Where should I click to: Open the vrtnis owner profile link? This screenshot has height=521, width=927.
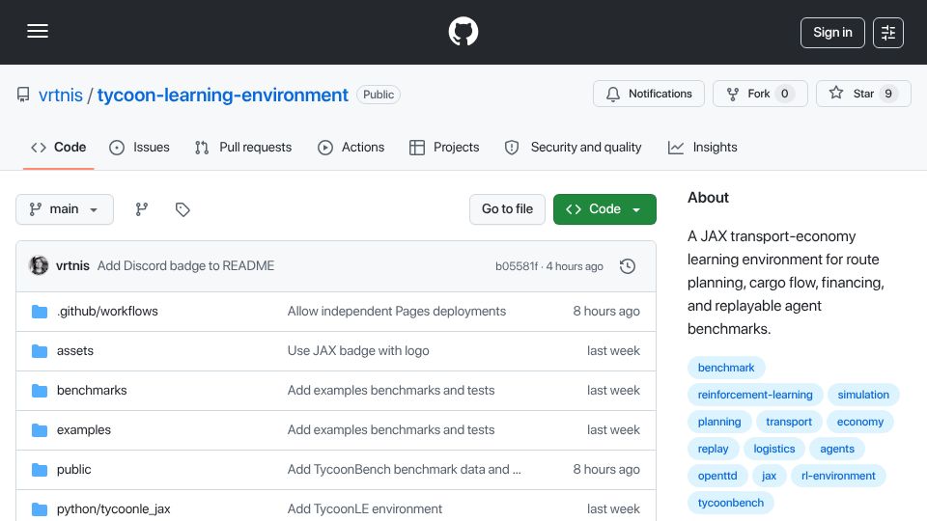[60, 95]
